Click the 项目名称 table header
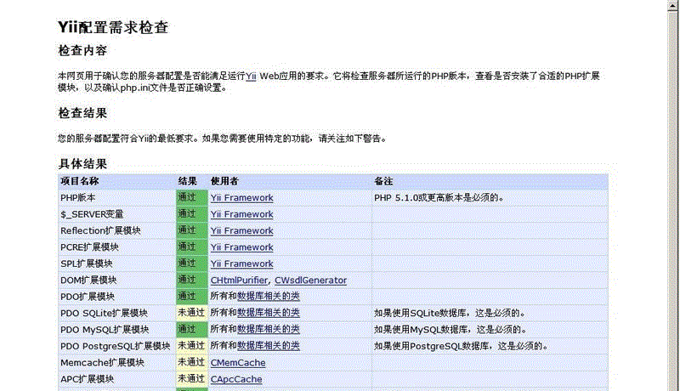This screenshot has height=391, width=680. point(80,181)
